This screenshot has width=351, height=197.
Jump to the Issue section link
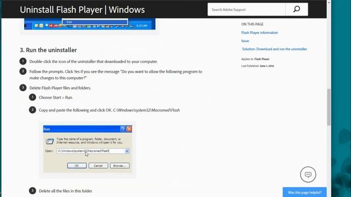(245, 41)
